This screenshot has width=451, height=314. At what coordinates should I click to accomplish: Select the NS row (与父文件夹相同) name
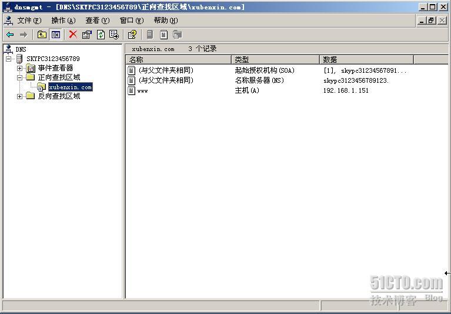pos(166,80)
